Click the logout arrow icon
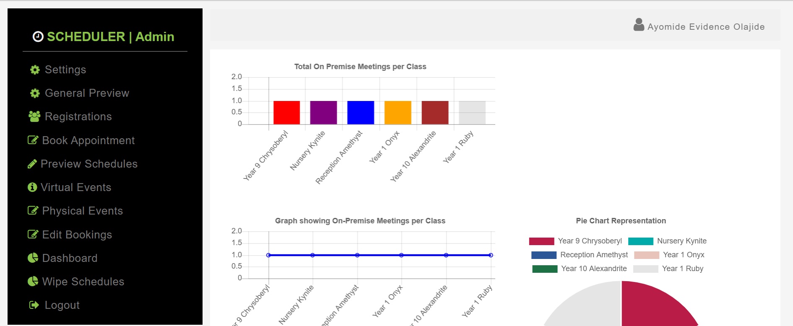The width and height of the screenshot is (793, 326). point(34,305)
